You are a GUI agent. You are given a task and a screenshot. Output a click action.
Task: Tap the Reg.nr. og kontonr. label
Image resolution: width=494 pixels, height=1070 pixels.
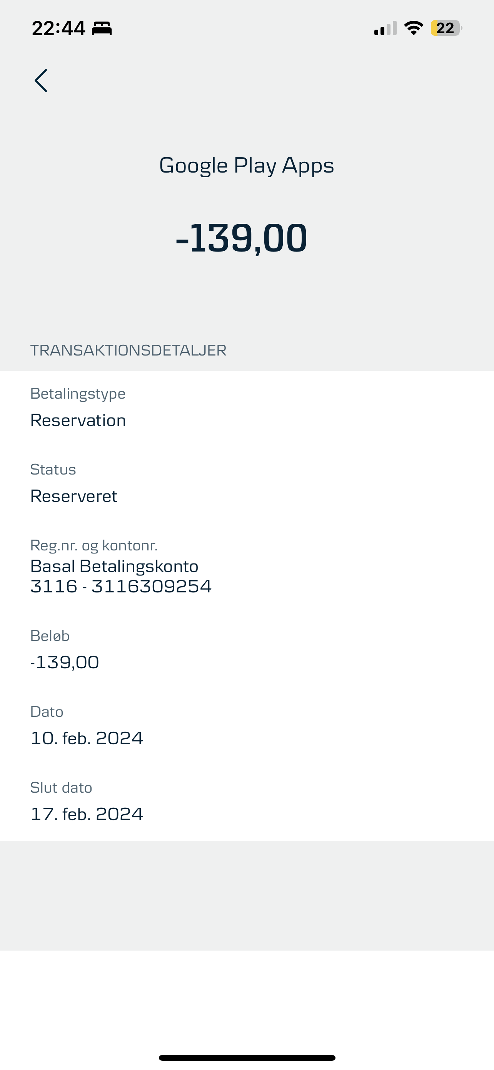point(94,545)
